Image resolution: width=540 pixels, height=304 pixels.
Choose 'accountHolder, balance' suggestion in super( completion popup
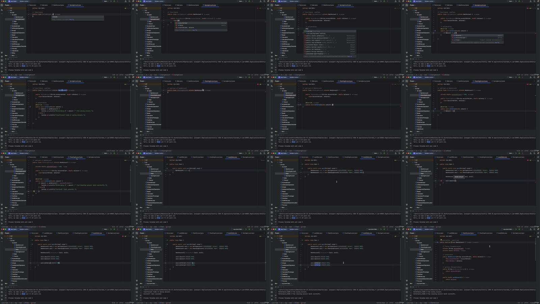(201, 28)
